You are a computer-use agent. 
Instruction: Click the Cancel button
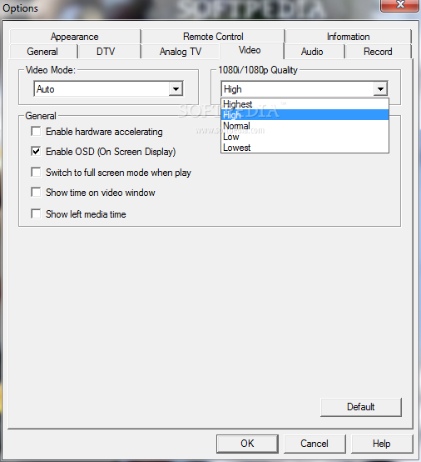pyautogui.click(x=315, y=444)
